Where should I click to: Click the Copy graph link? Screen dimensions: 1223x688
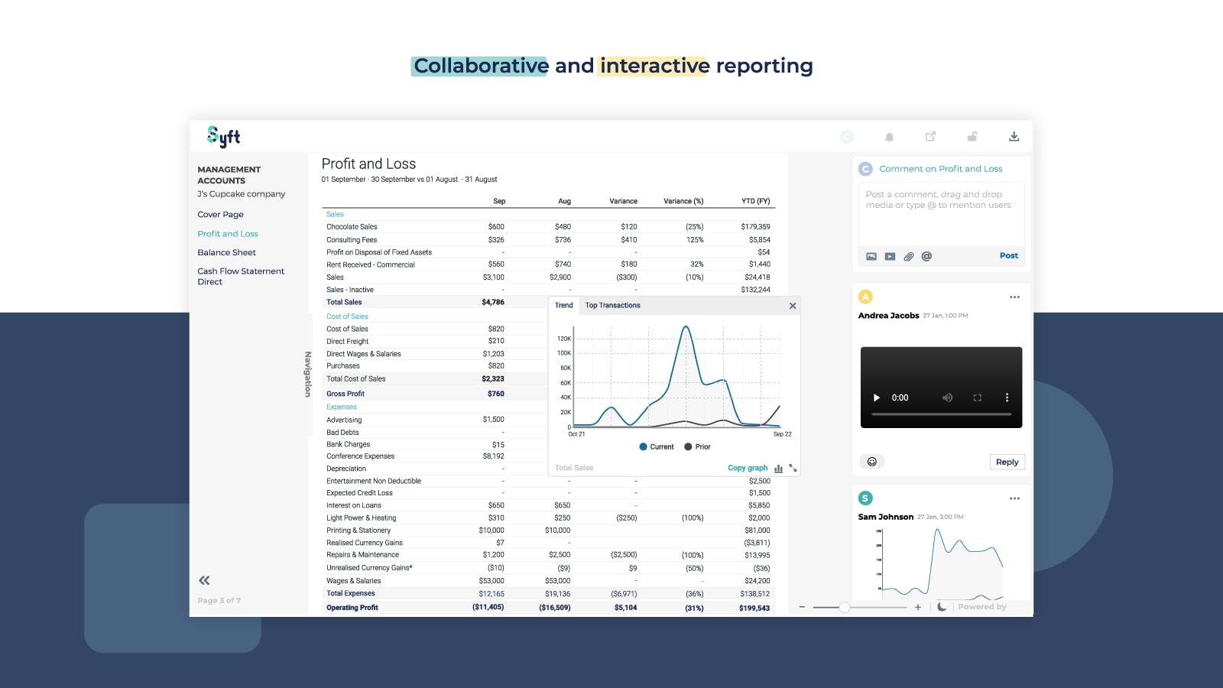[747, 467]
